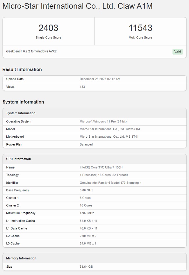Viewport: 189px width, 275px height.
Task: Click the green Valid badge
Action: point(177,52)
